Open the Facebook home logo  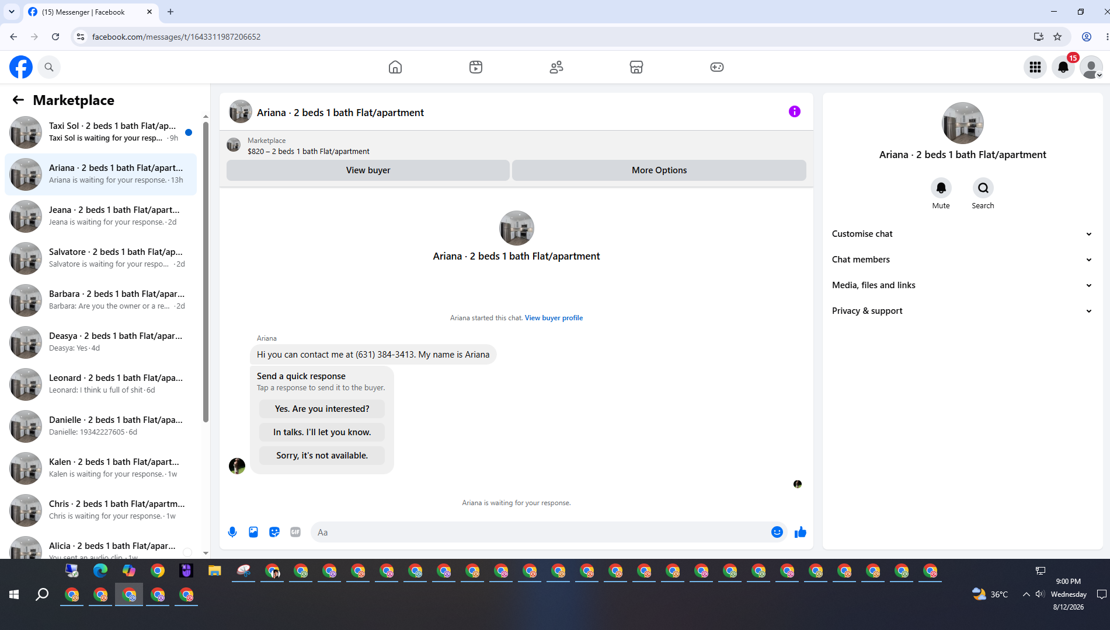click(x=21, y=67)
